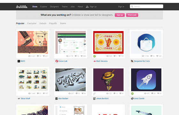179x115 pixels.
Task: Open comments bubble on Focus Lab shot
Action: [x=76, y=56]
